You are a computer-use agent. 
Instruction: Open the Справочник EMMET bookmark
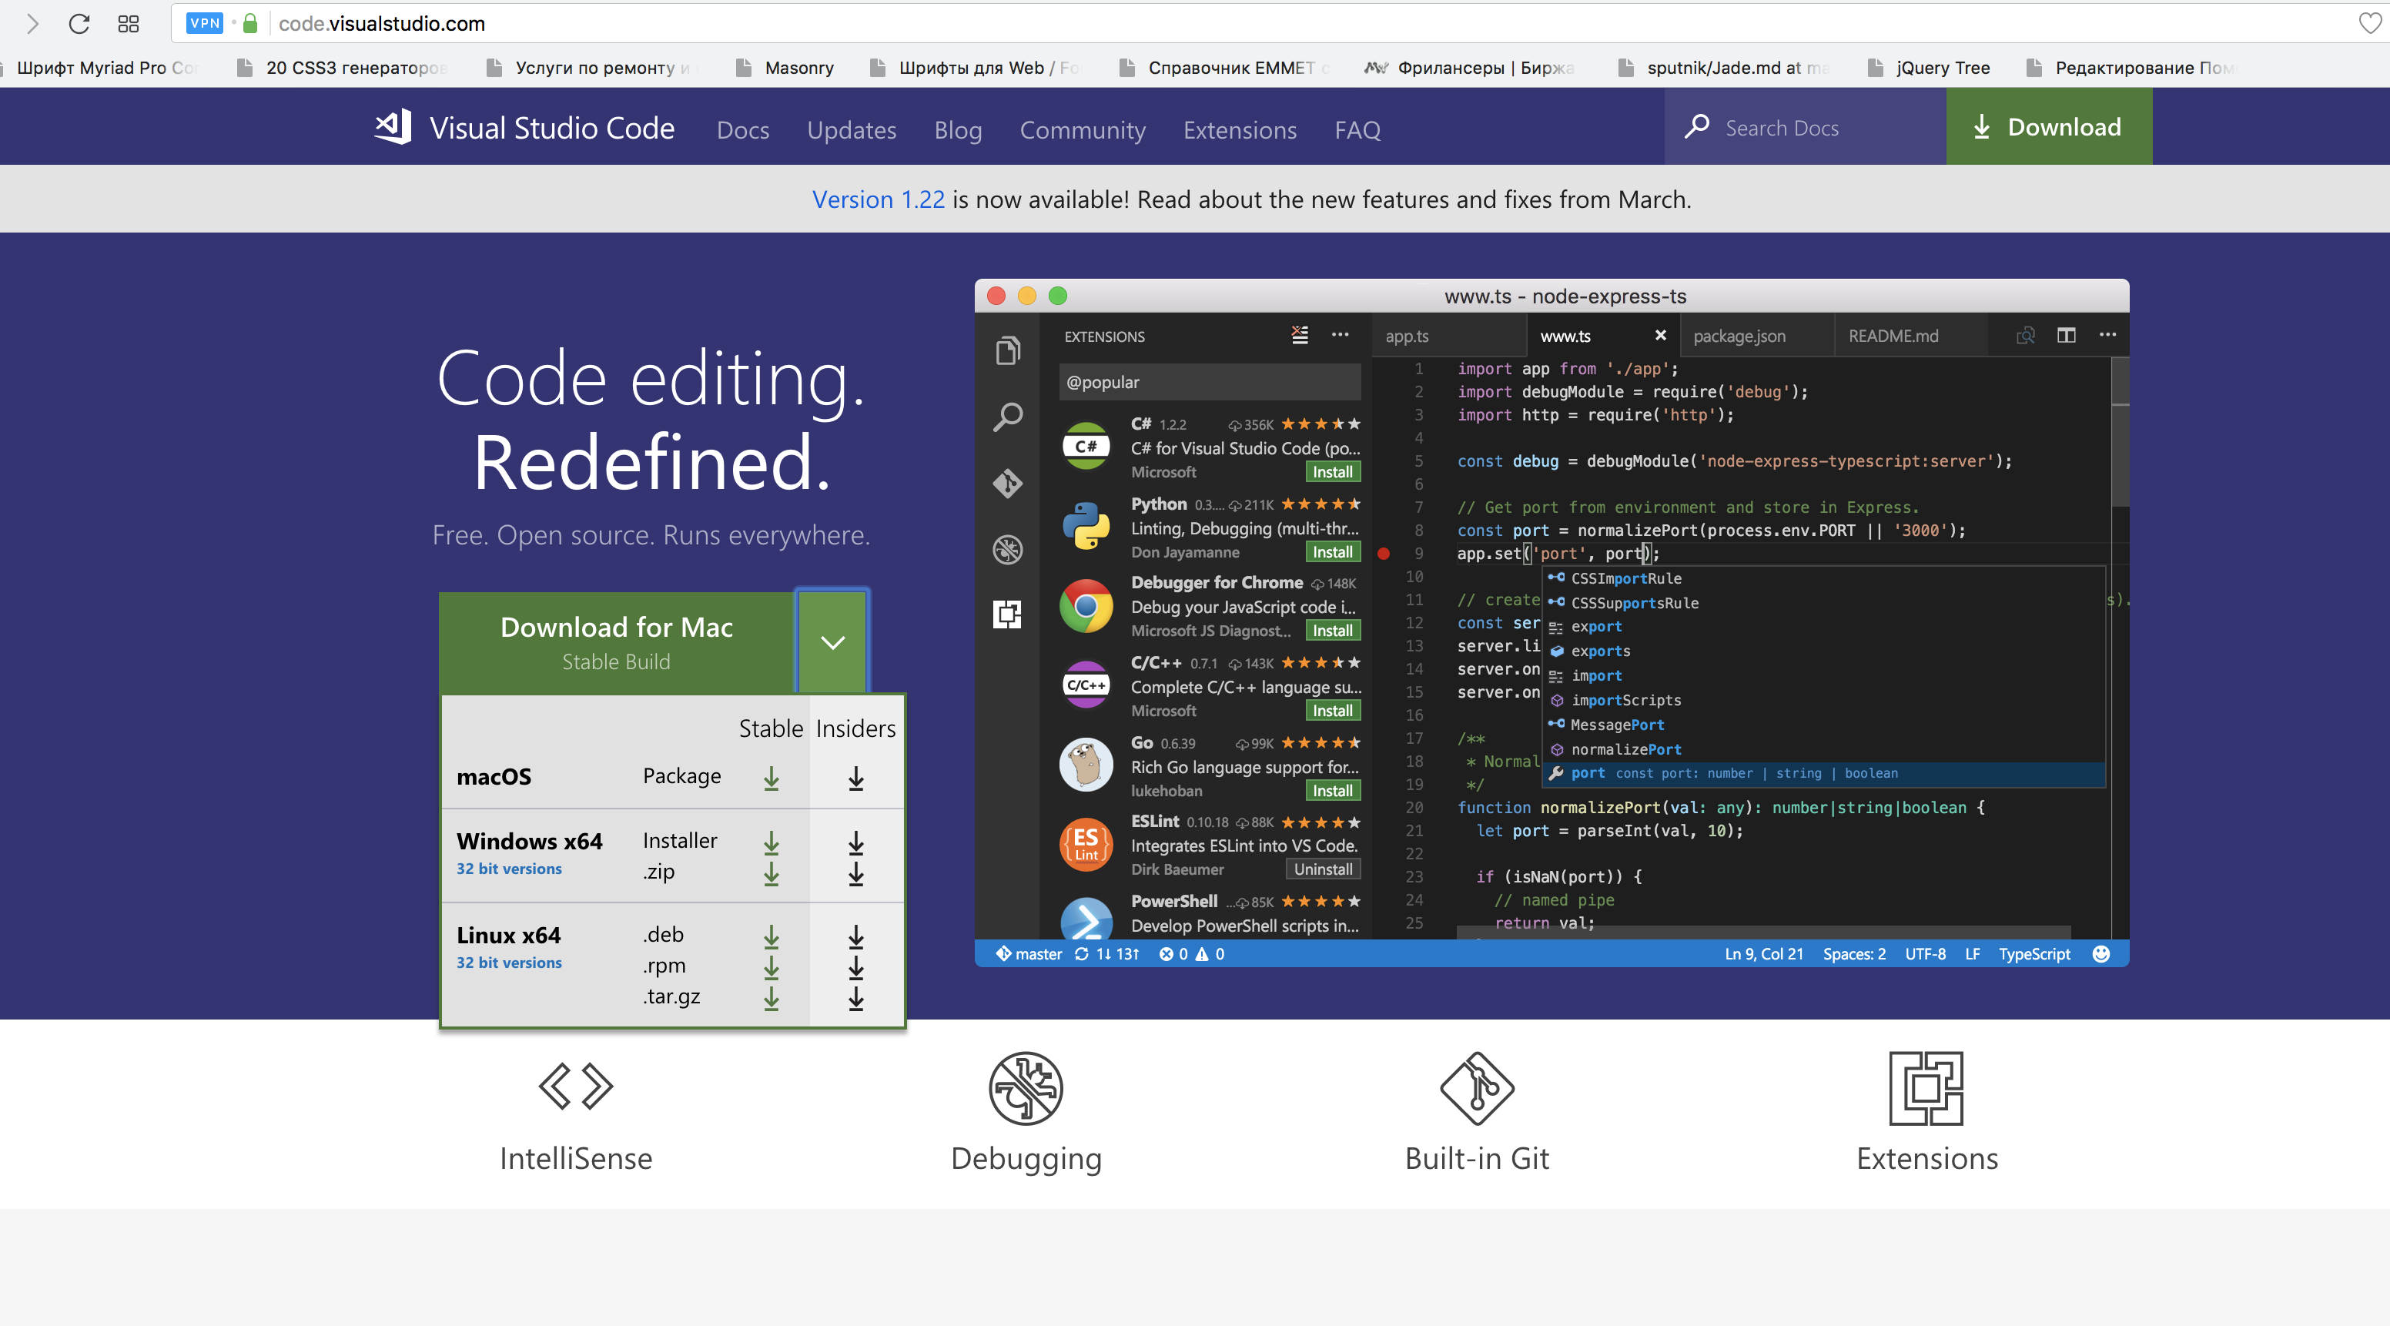coord(1225,68)
